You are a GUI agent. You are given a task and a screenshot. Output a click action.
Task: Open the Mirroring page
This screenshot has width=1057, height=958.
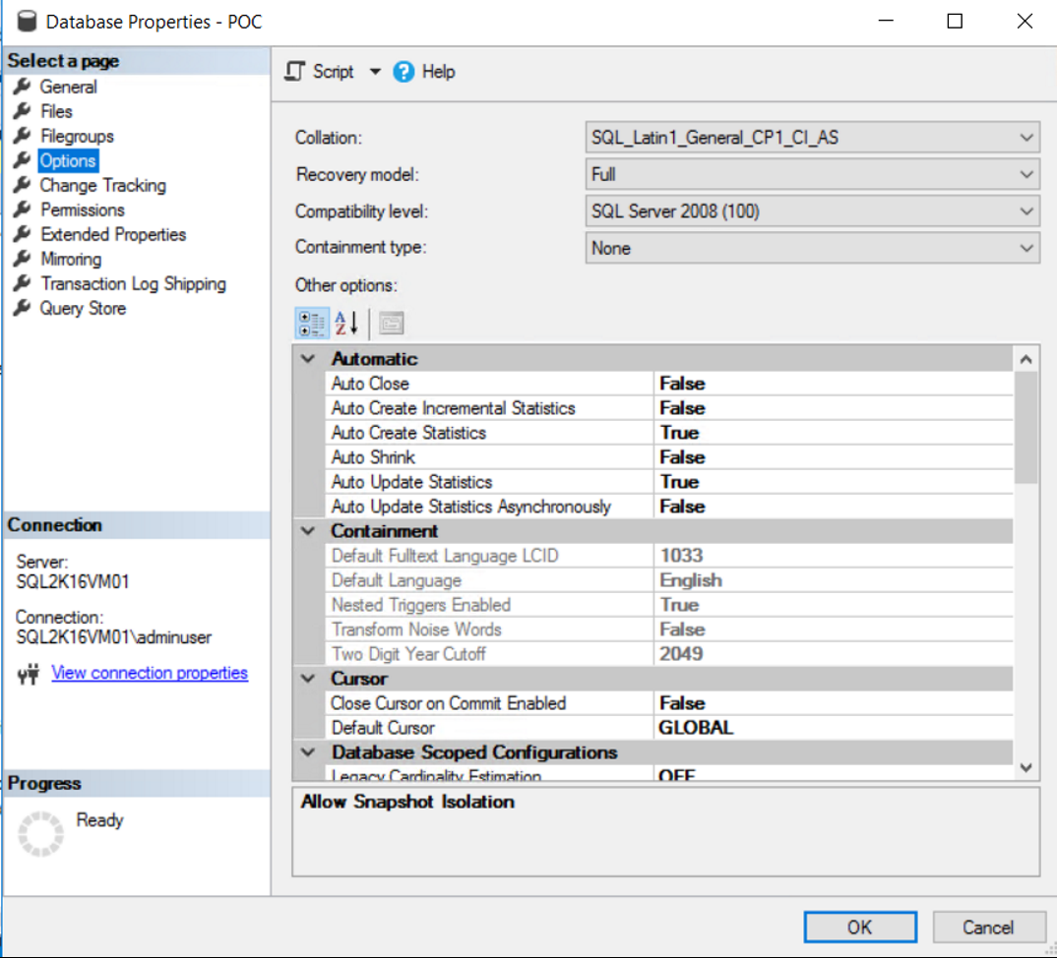point(71,259)
